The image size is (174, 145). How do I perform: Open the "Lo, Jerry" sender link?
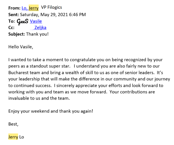30,8
